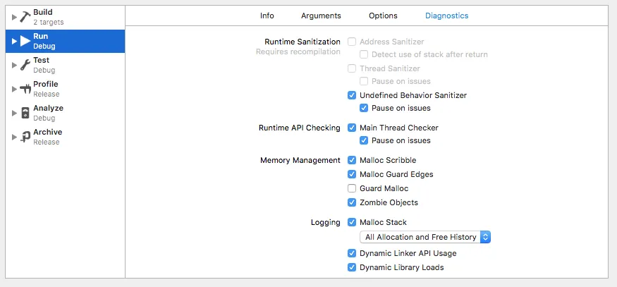617x287 pixels.
Task: Select the Diagnostics tab
Action: coord(446,16)
